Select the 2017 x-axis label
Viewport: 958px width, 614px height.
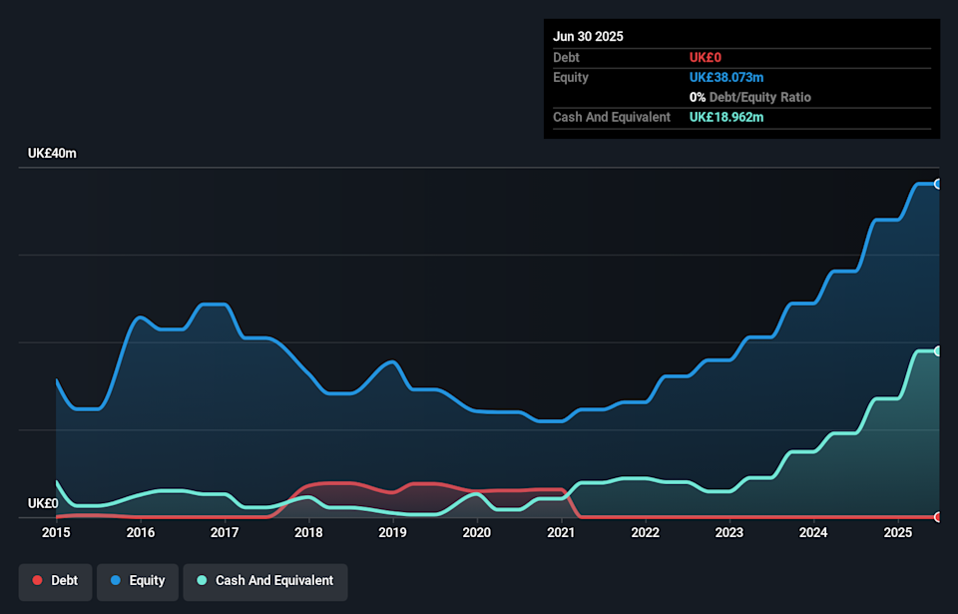[225, 533]
